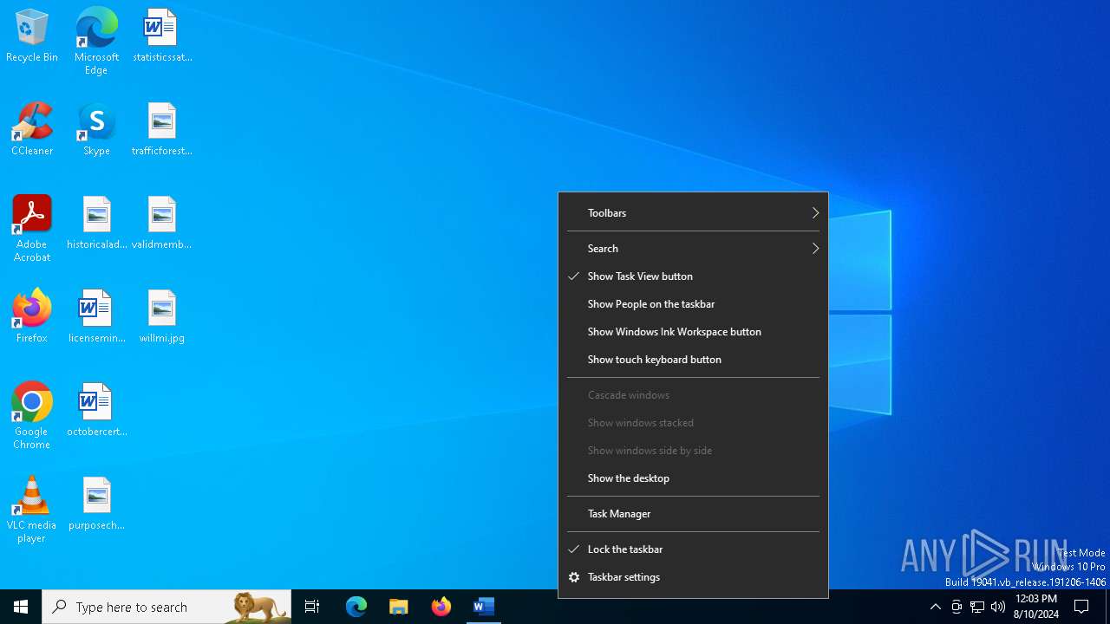Open File Explorer from the taskbar
This screenshot has height=624, width=1110.
[x=399, y=607]
